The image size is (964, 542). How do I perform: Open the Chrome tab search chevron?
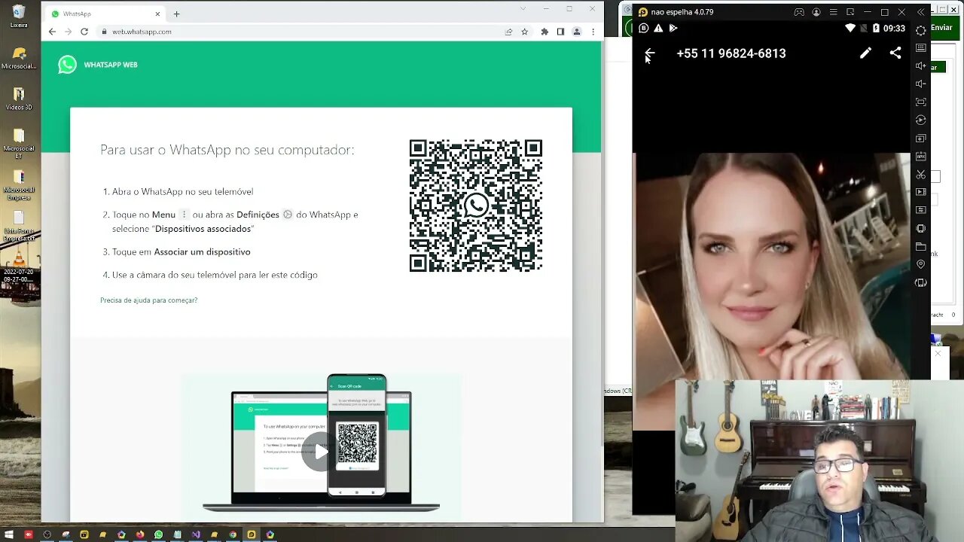(523, 8)
